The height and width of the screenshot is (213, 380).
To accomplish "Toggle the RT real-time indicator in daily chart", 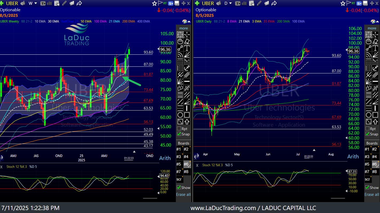I will (x=353, y=3).
